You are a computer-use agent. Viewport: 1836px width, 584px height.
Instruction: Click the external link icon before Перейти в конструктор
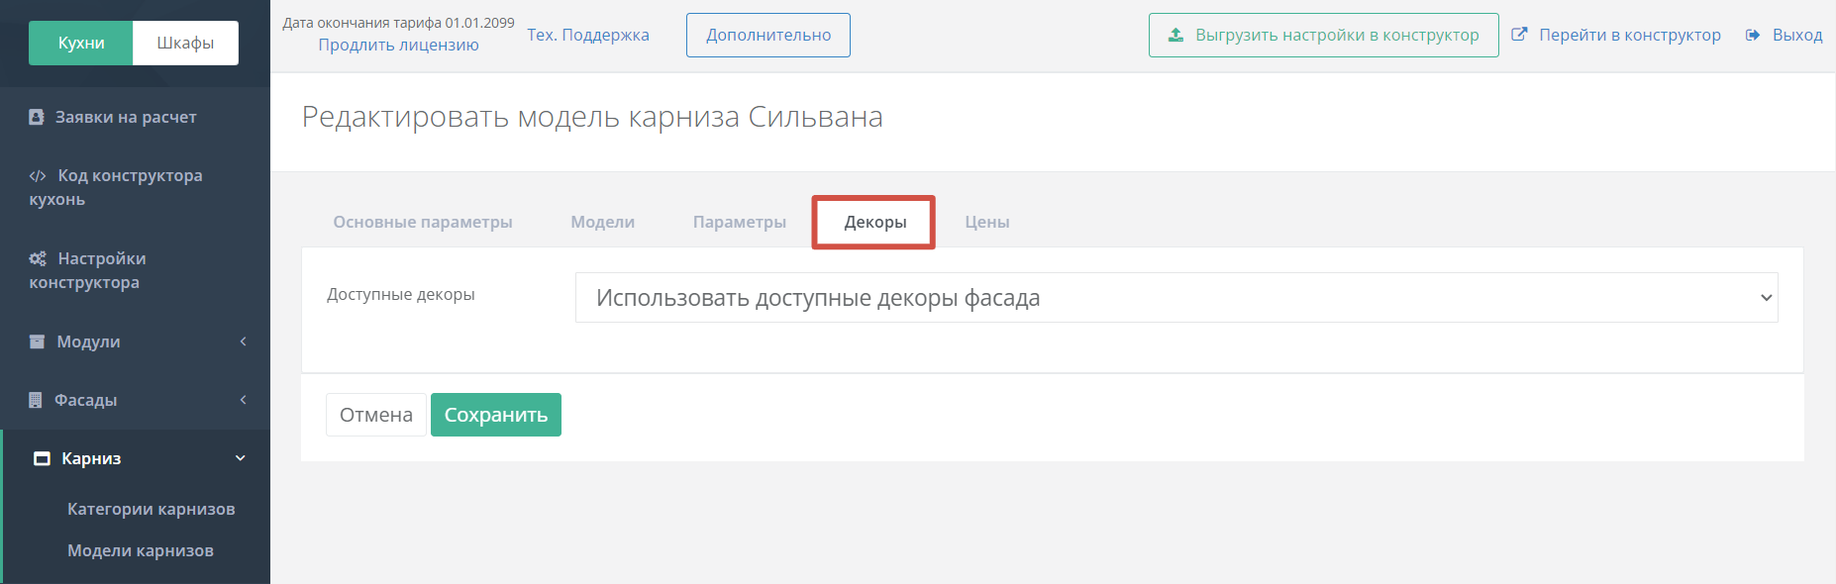(x=1519, y=35)
